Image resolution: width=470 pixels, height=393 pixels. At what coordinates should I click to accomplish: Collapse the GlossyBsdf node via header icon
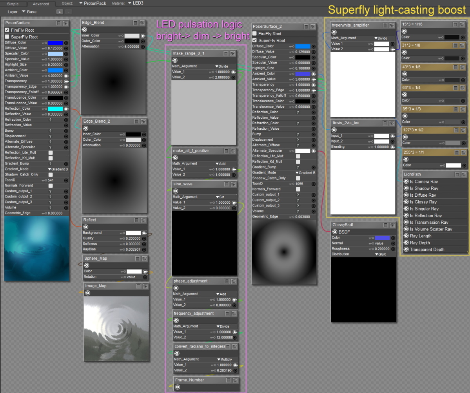coord(386,225)
